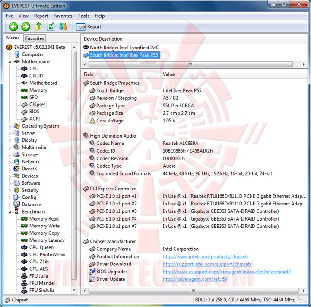Expand the Storage tree node

[10, 155]
